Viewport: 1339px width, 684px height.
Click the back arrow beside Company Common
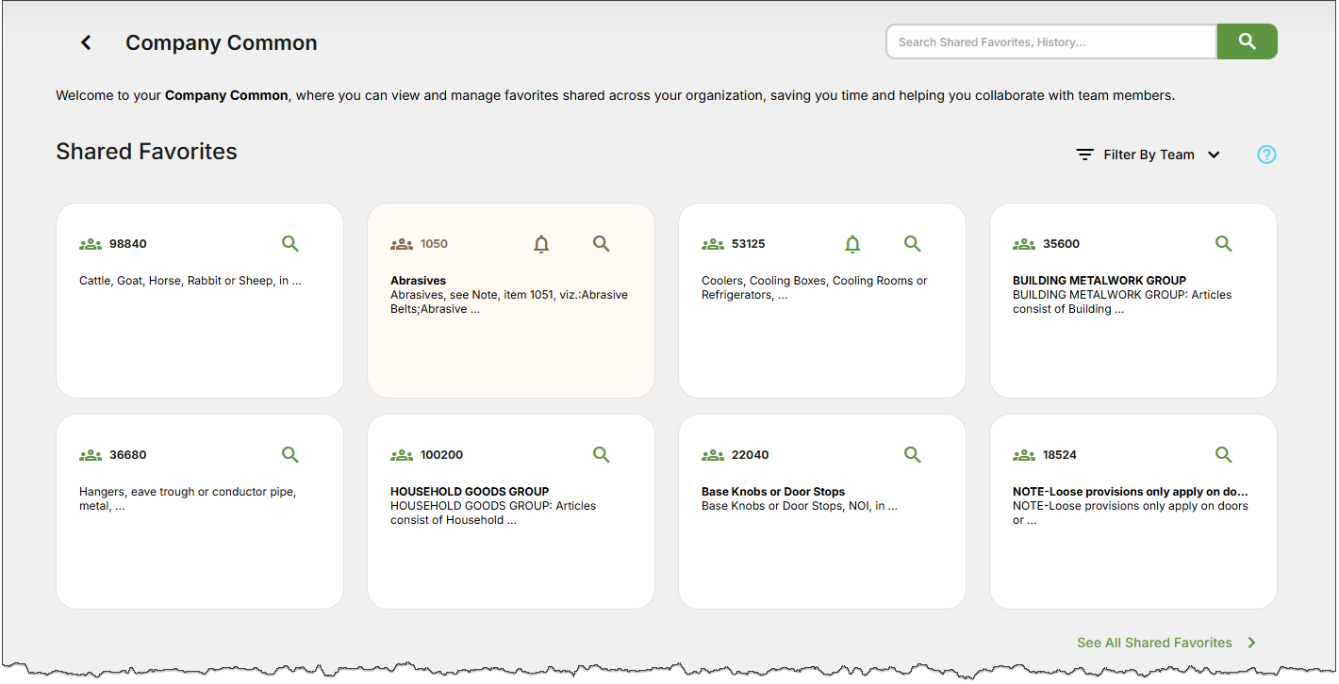point(86,42)
